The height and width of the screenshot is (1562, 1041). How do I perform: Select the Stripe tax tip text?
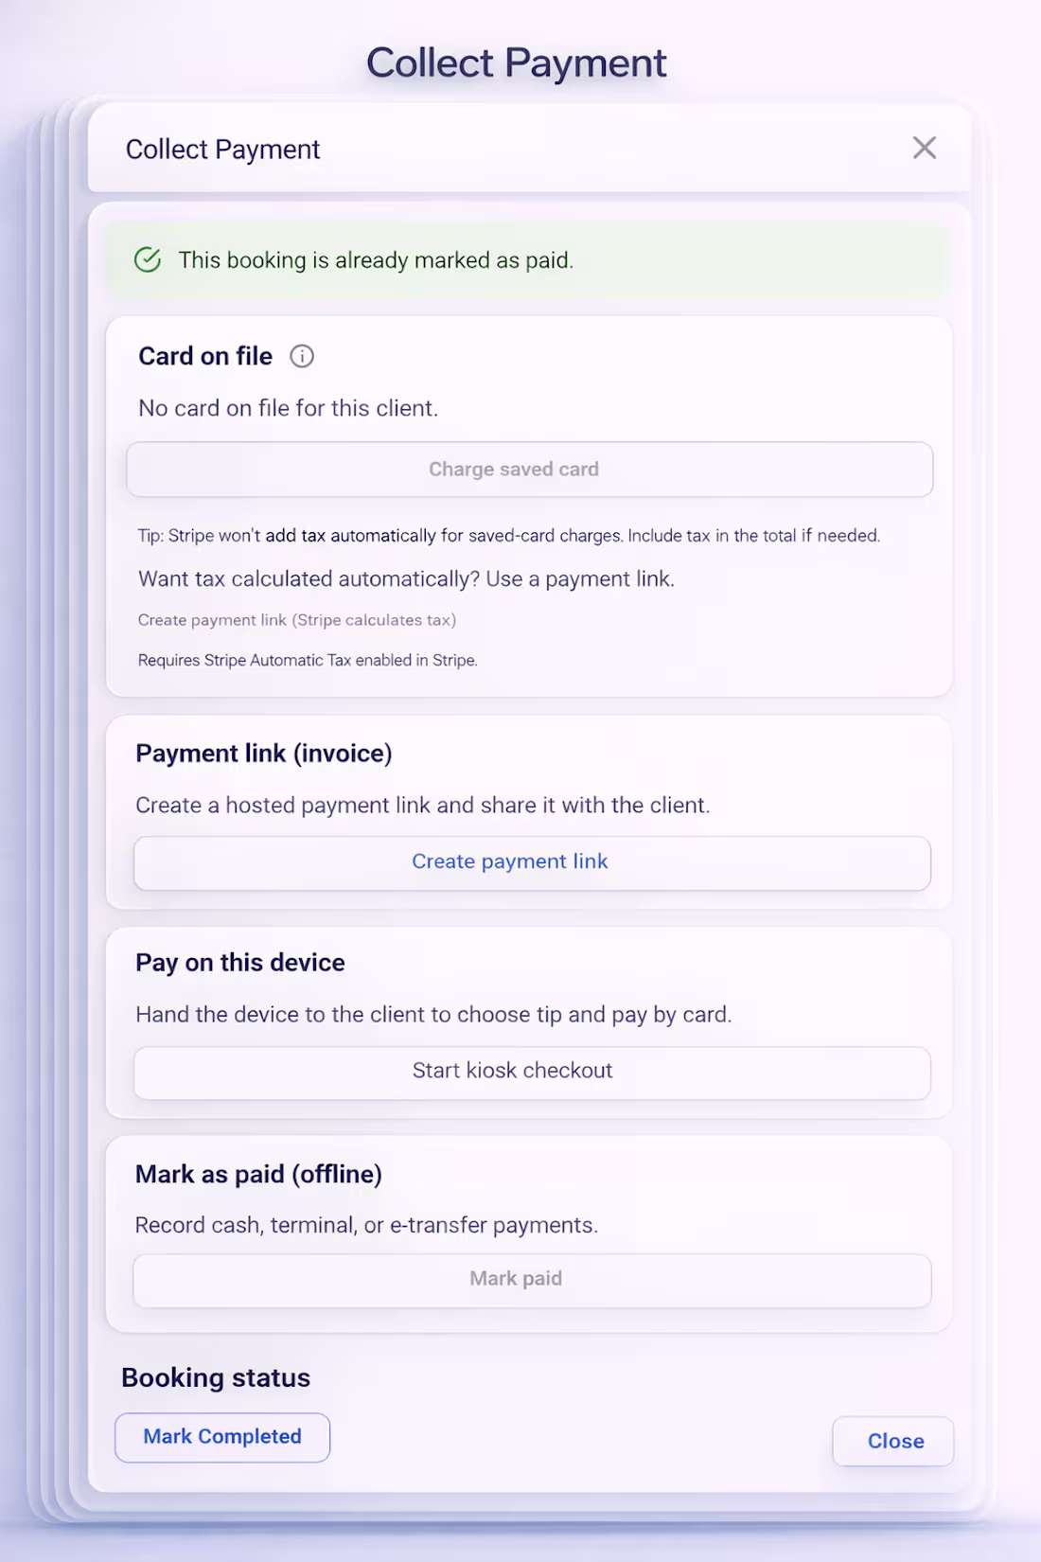(x=508, y=535)
